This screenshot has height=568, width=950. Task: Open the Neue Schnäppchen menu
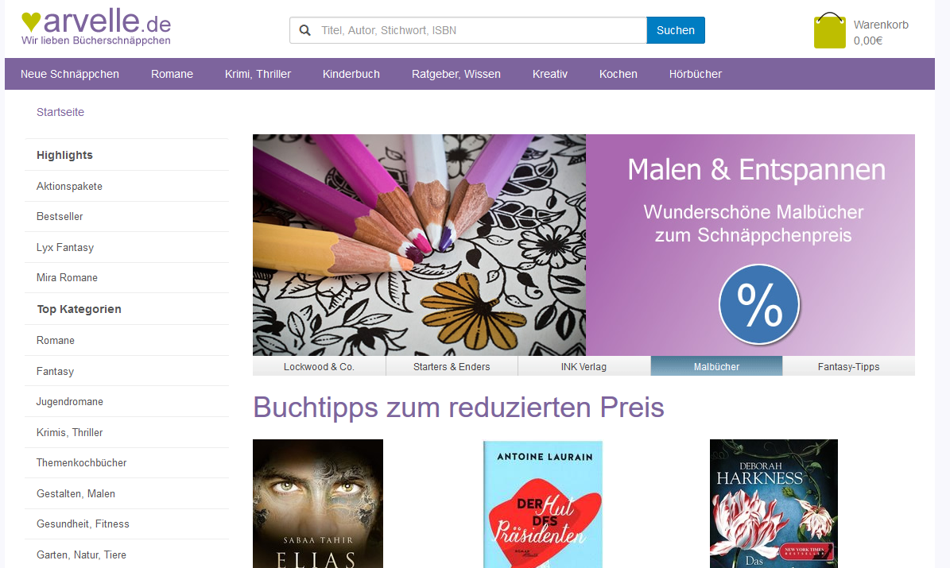click(70, 74)
